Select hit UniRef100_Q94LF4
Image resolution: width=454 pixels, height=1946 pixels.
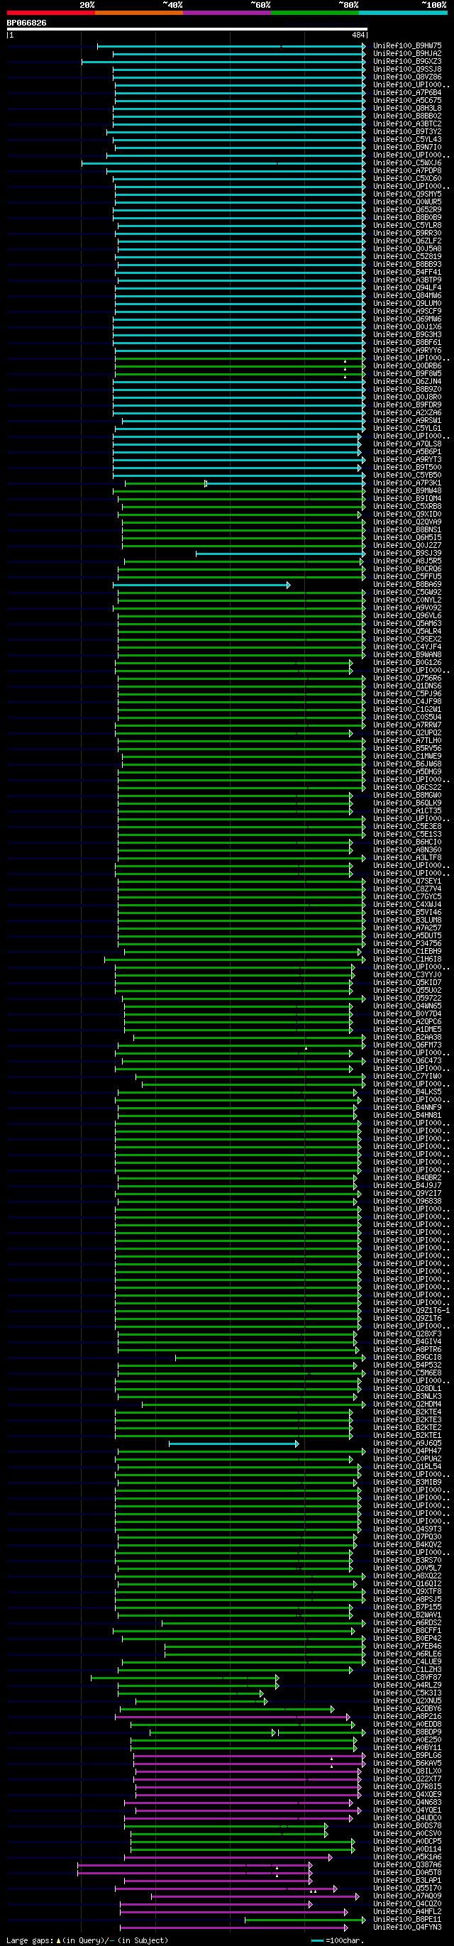tap(407, 288)
